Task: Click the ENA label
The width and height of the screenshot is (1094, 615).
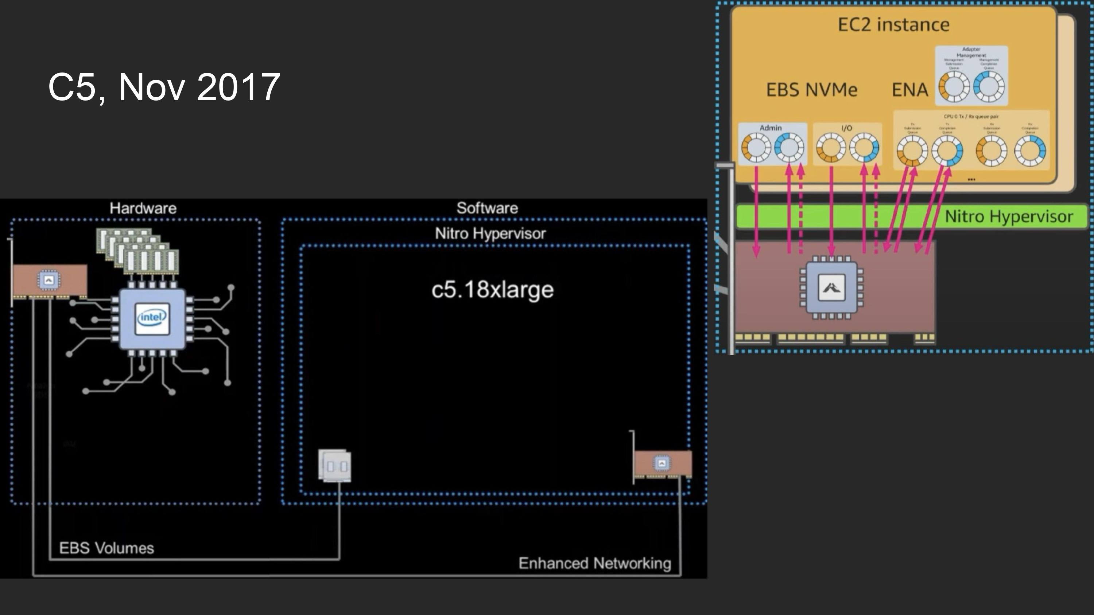Action: [x=910, y=90]
